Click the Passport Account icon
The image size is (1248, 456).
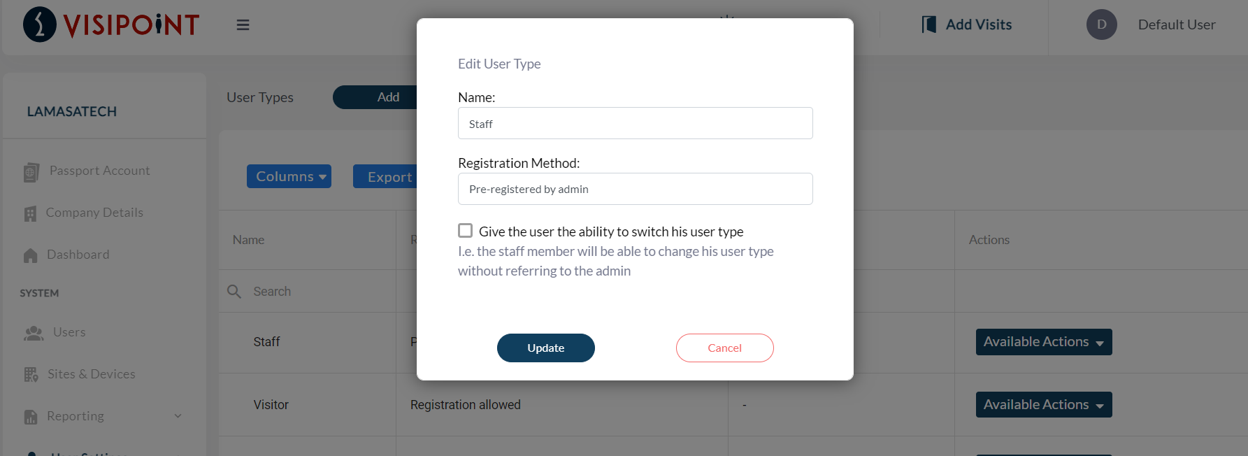(31, 172)
